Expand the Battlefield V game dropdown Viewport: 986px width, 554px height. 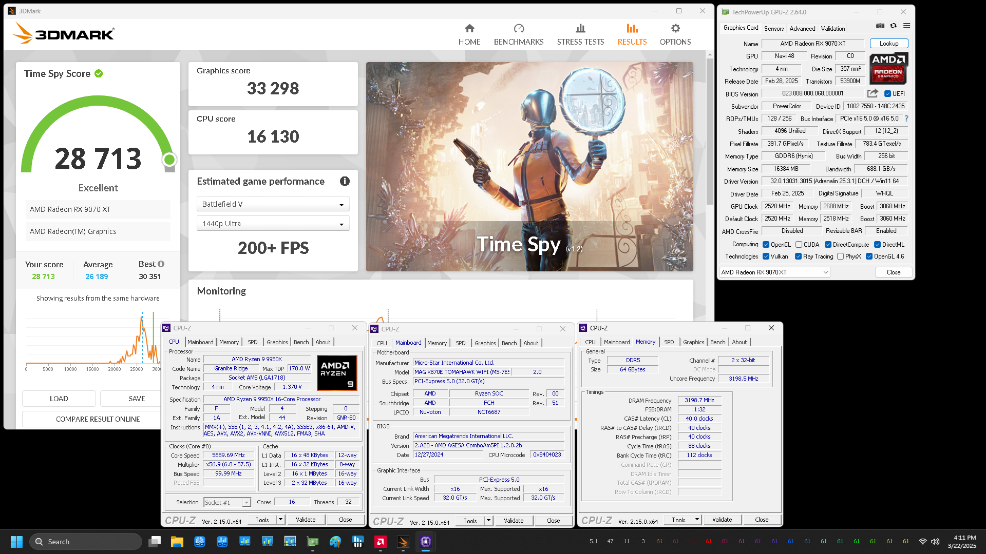pyautogui.click(x=273, y=204)
